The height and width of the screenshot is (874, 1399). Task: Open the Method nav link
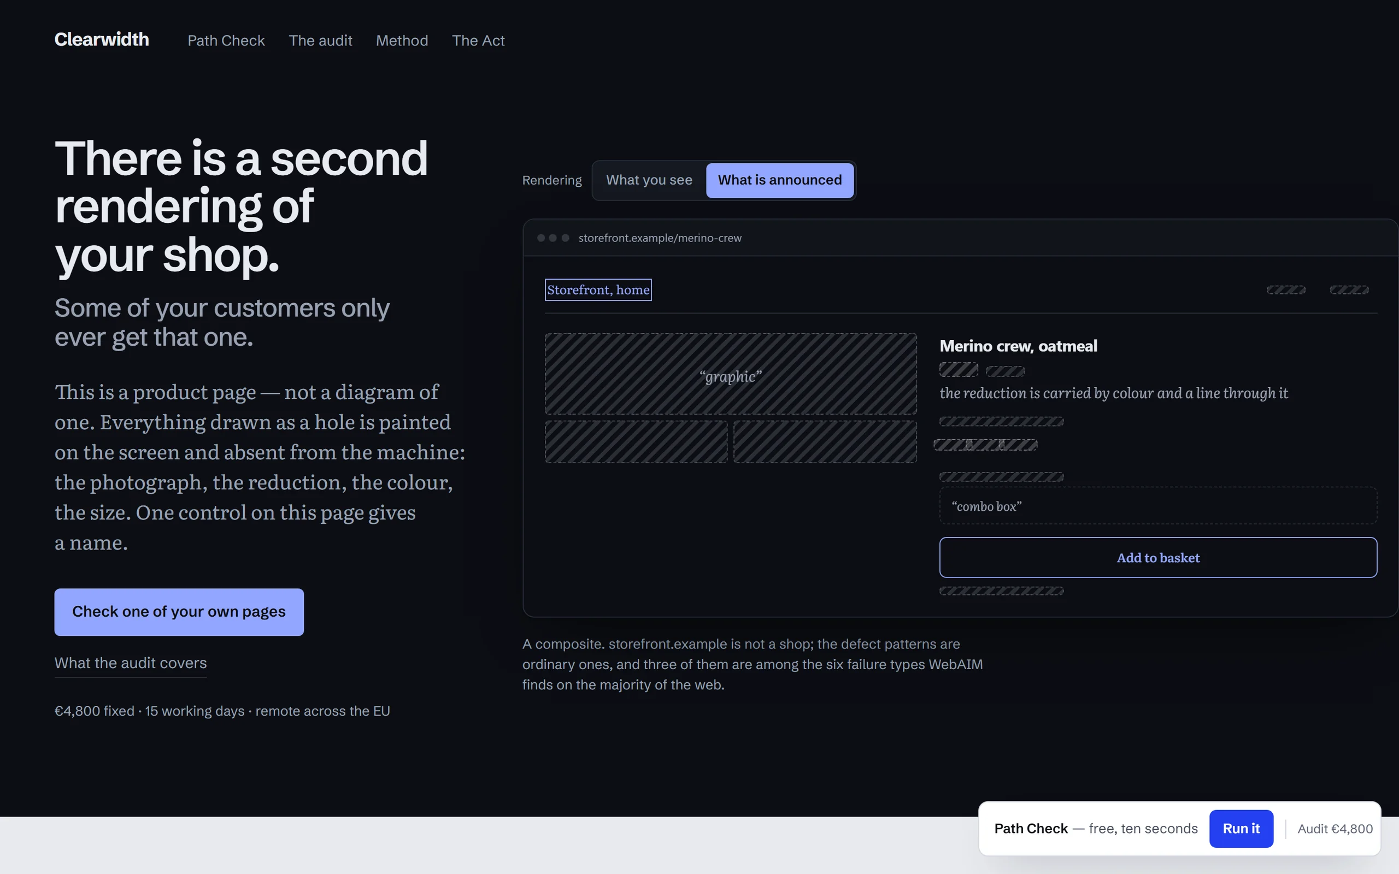(402, 40)
